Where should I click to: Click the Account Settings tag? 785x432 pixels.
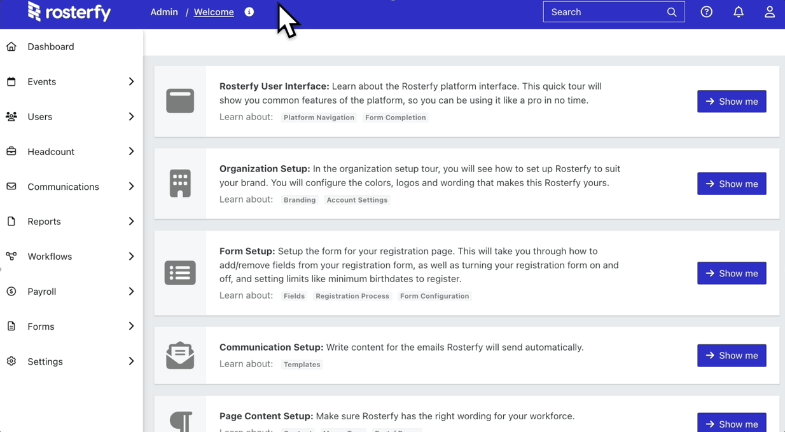tap(357, 200)
